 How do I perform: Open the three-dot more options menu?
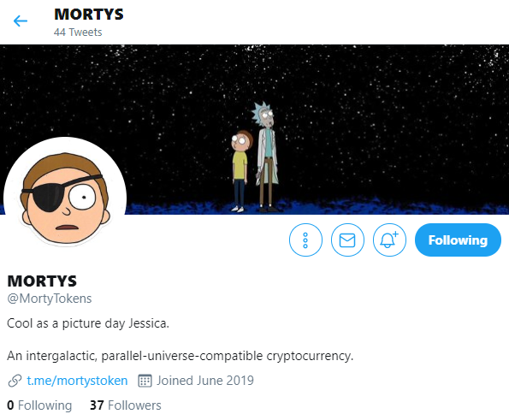coord(305,240)
